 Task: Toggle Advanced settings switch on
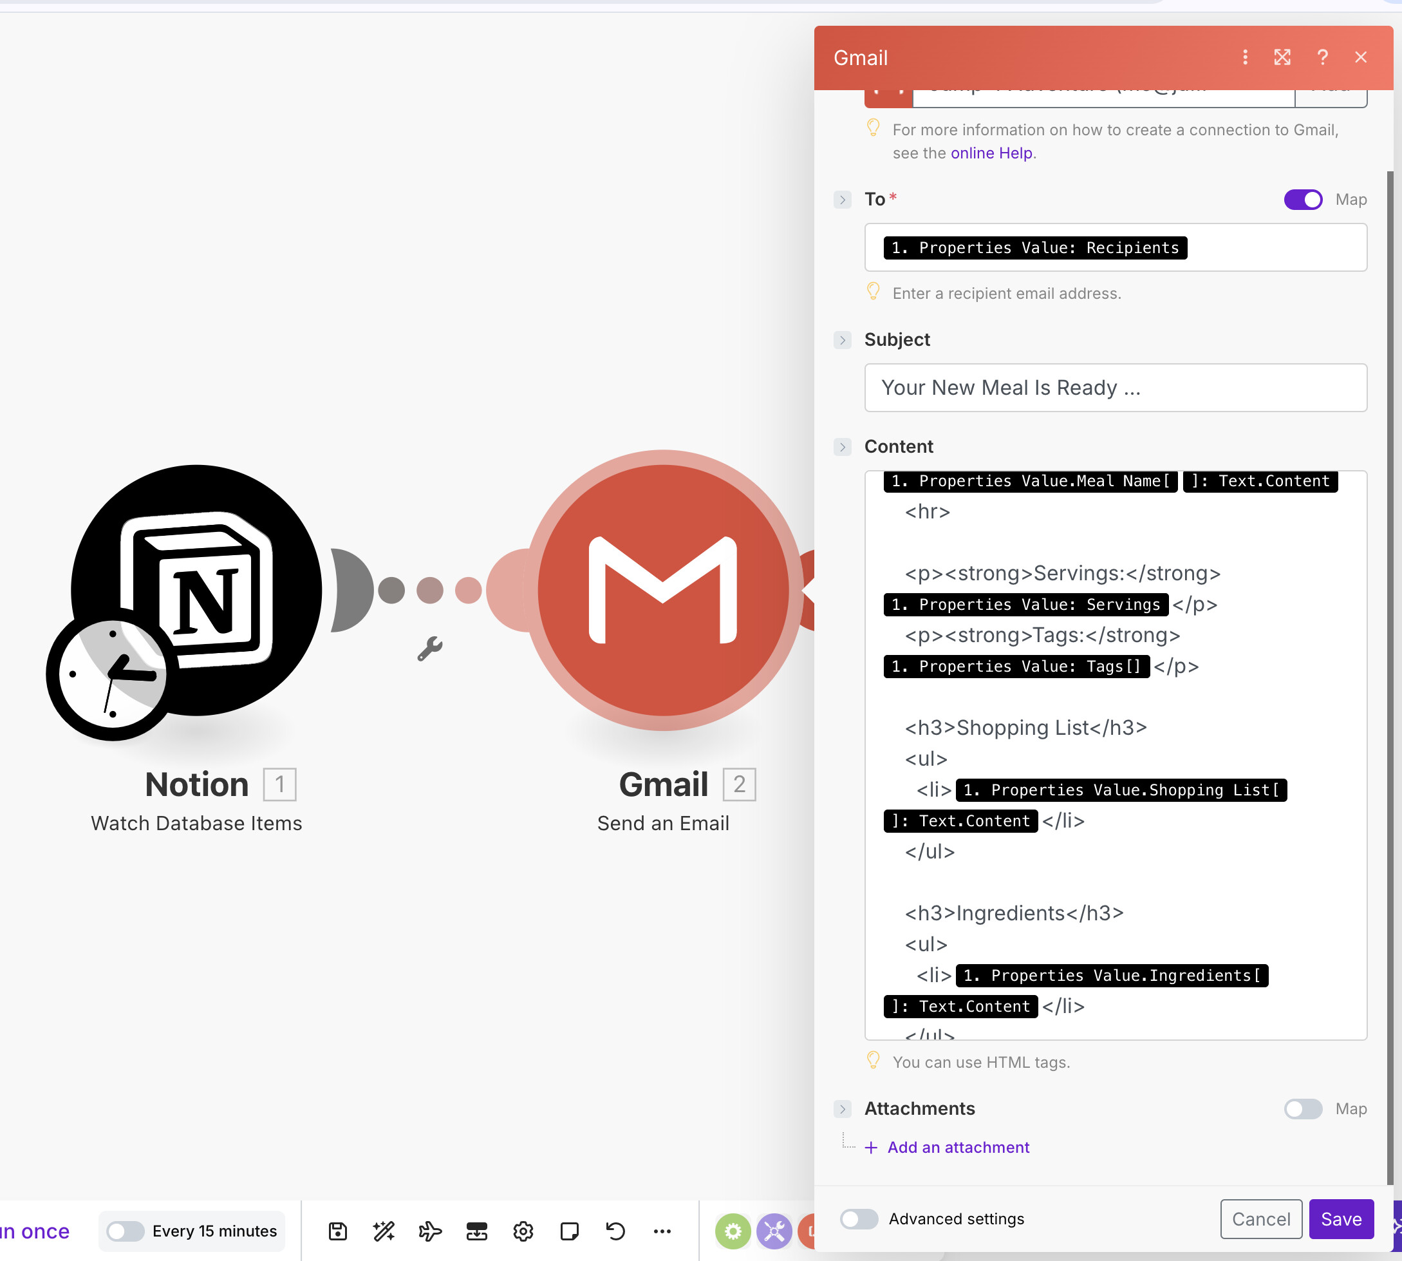click(x=859, y=1218)
